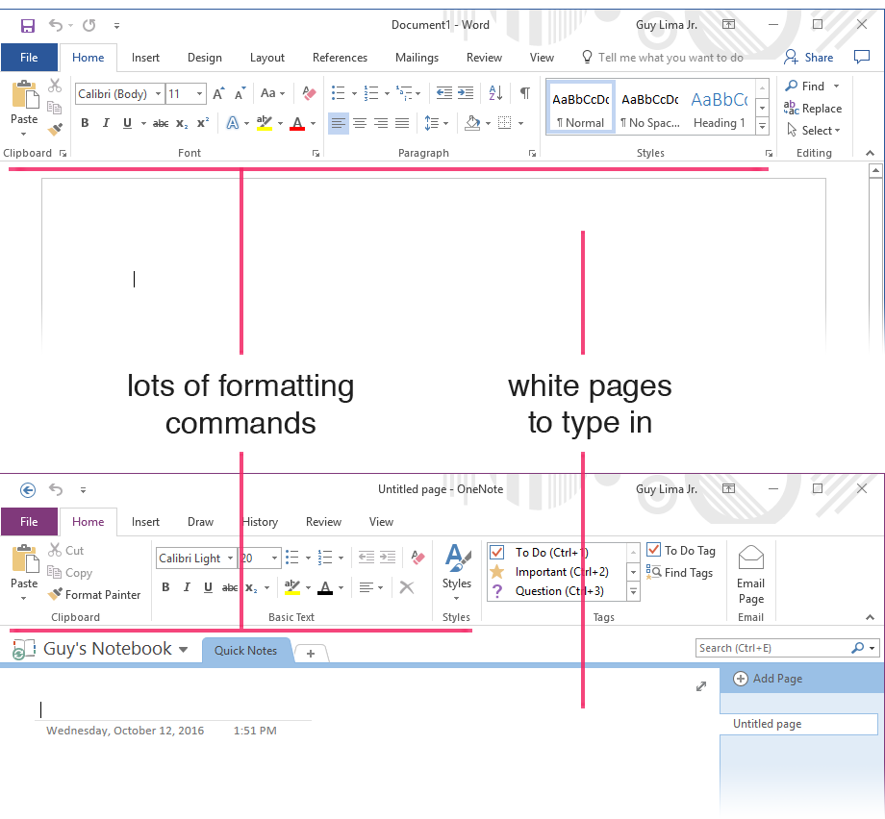
Task: Click Find Tags in OneNote's Tags group
Action: point(680,573)
